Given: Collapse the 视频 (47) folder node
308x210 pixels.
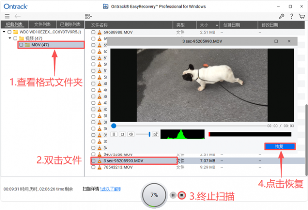Looking at the screenshot, I should (x=10, y=38).
